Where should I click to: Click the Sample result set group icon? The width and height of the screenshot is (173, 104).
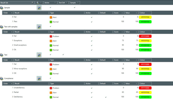[x=2, y=8]
